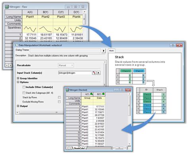Select column B(Y) header in Nitrogen - Raw
The image size is (188, 154).
[45, 12]
